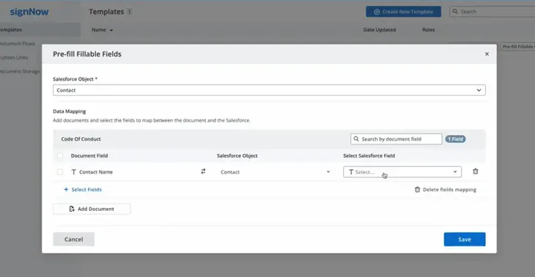Image resolution: width=535 pixels, height=277 pixels.
Task: Open the Contact object dropdown in the mapping row
Action: (275, 172)
